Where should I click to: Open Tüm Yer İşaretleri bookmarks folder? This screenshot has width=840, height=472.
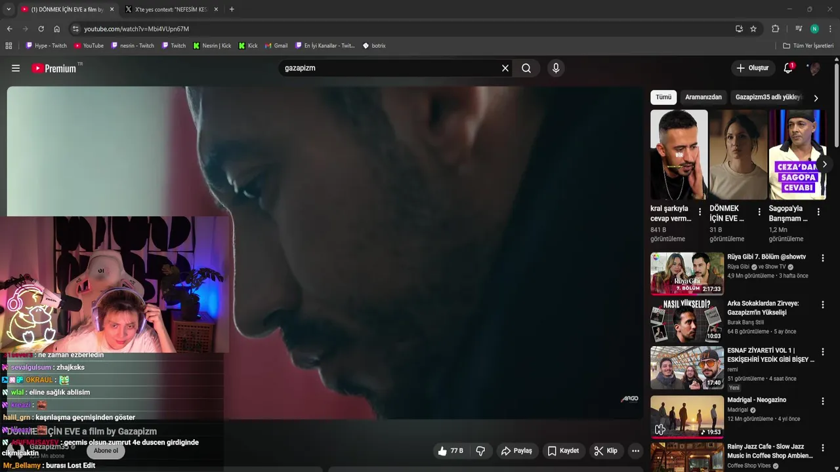(x=808, y=46)
